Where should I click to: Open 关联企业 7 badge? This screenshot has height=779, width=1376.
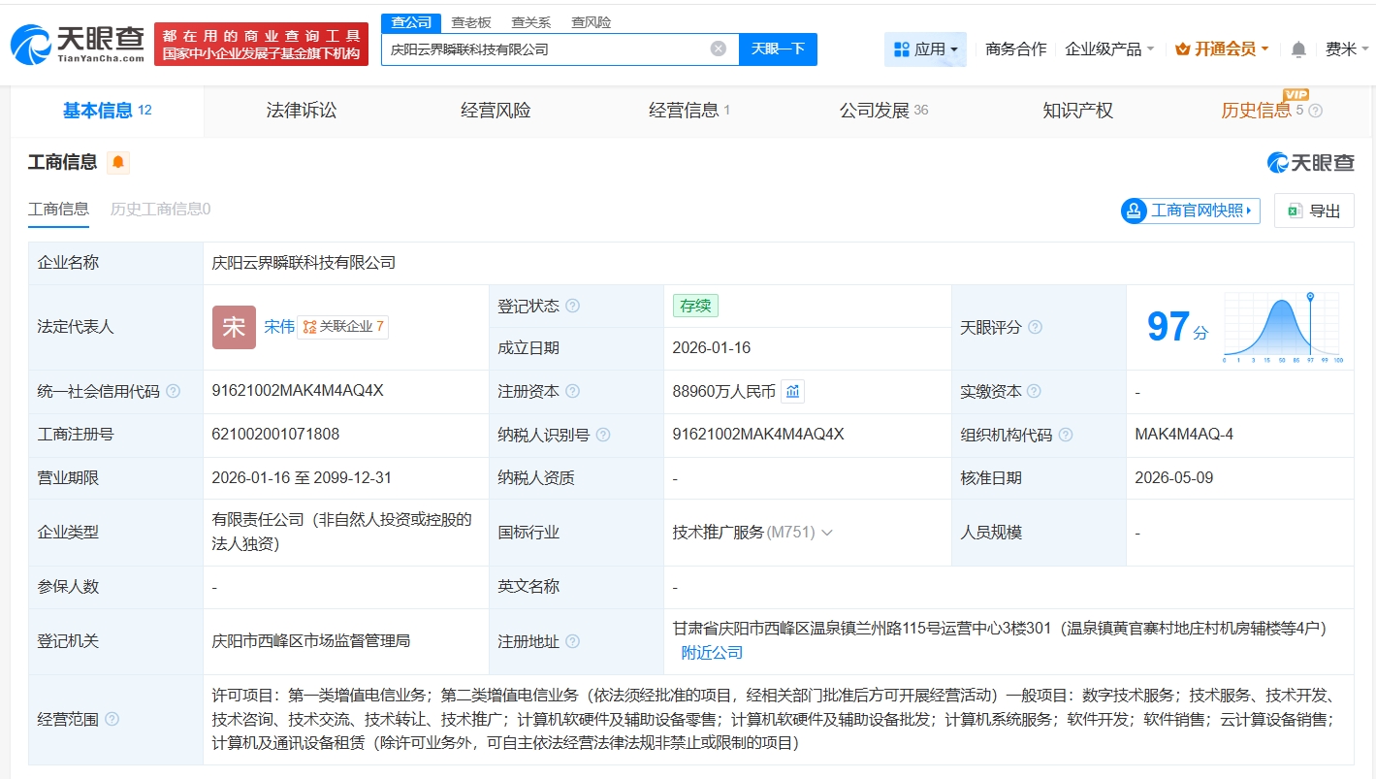click(342, 327)
